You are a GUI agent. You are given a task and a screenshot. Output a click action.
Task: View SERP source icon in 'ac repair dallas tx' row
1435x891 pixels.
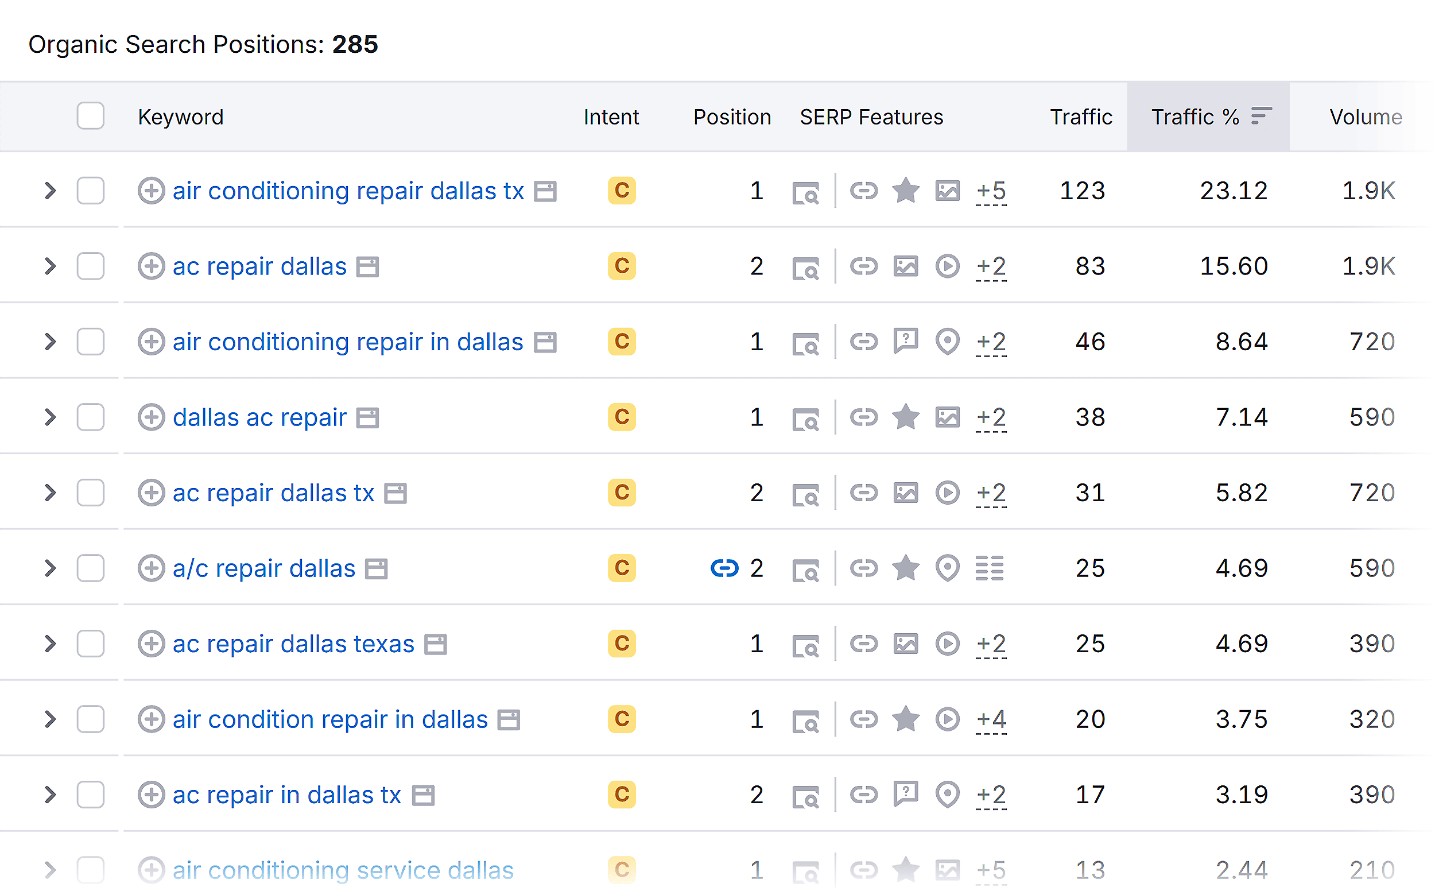click(806, 494)
